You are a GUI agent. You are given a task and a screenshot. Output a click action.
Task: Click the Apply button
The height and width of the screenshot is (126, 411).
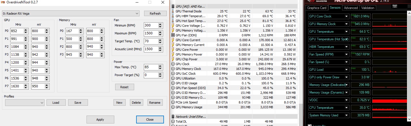tap(100, 120)
